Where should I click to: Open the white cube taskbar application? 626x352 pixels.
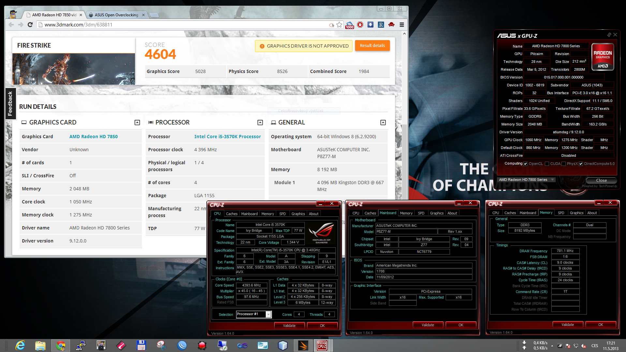tap(283, 345)
